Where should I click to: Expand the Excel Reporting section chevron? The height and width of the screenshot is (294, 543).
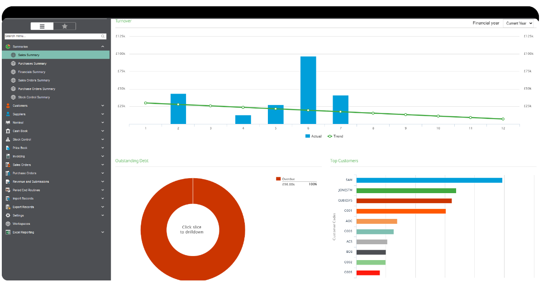[103, 232]
